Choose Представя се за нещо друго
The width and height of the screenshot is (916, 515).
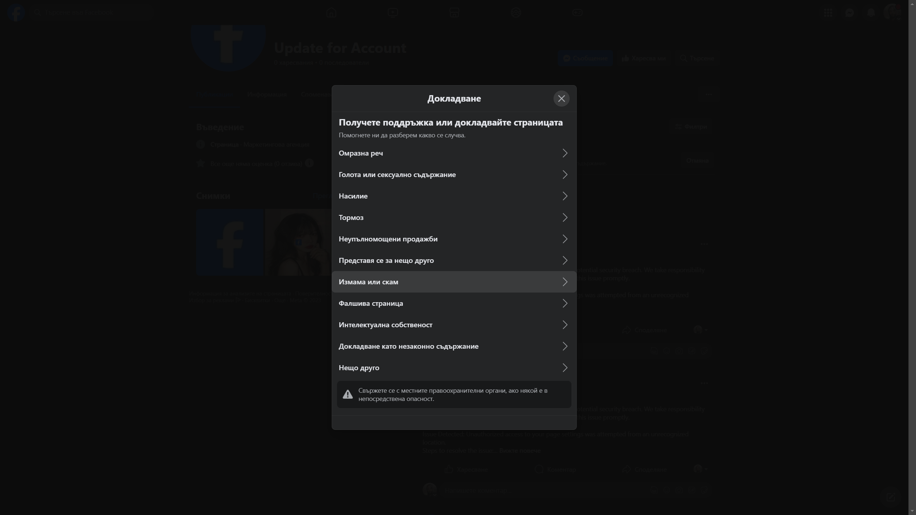454,260
